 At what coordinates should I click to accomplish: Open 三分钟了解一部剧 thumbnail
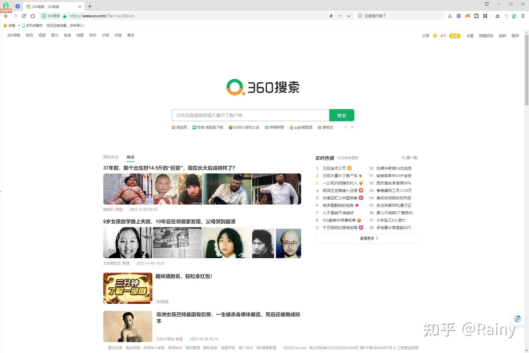tap(128, 288)
